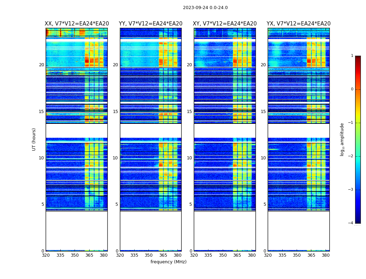Click the 10 hour tick beside XX panel
The image size is (366, 279).
point(41,158)
